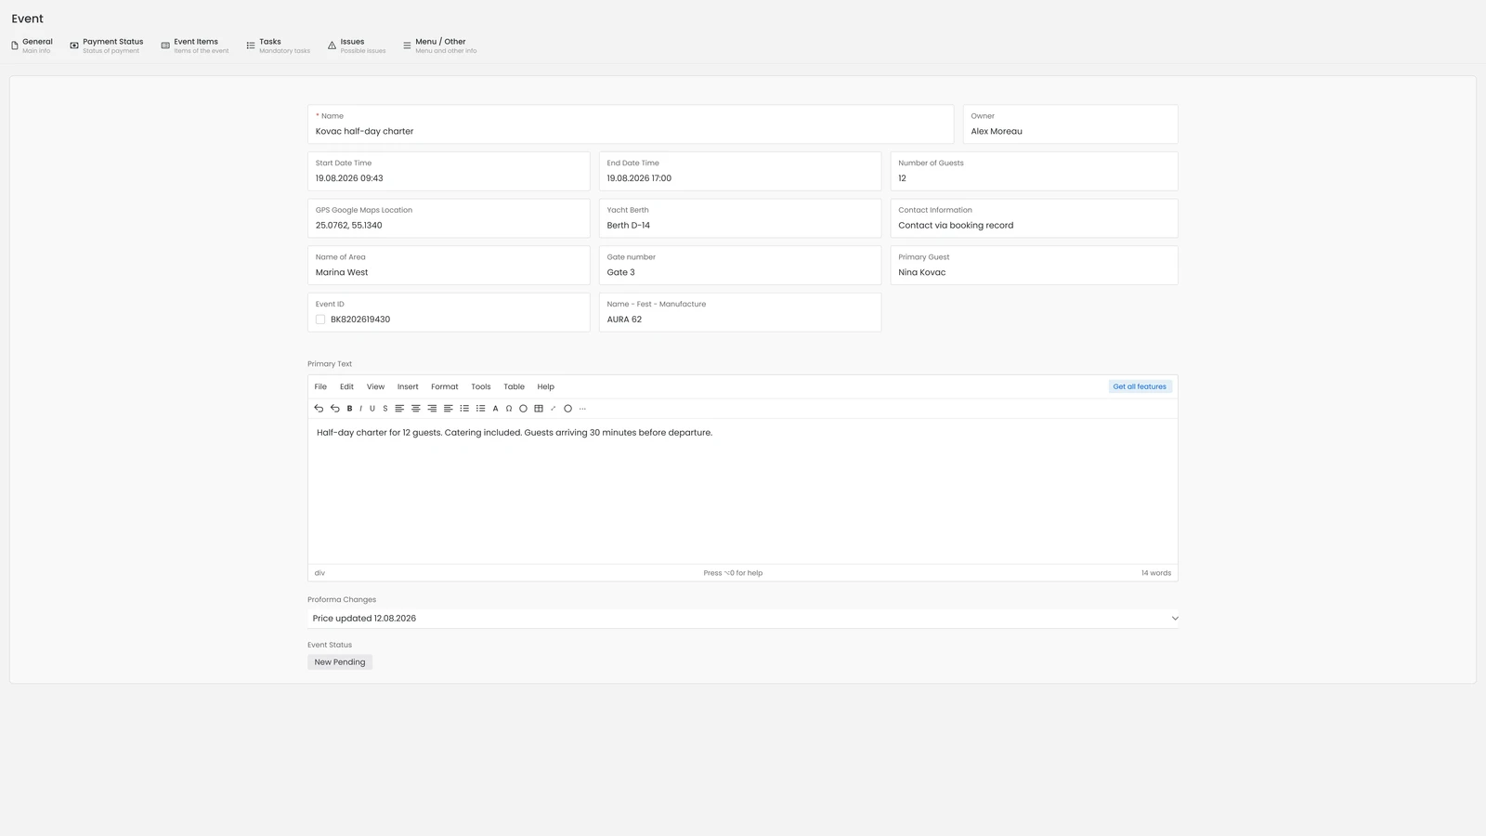Insert a table using the grid icon
This screenshot has height=836, width=1486.
pyautogui.click(x=539, y=409)
